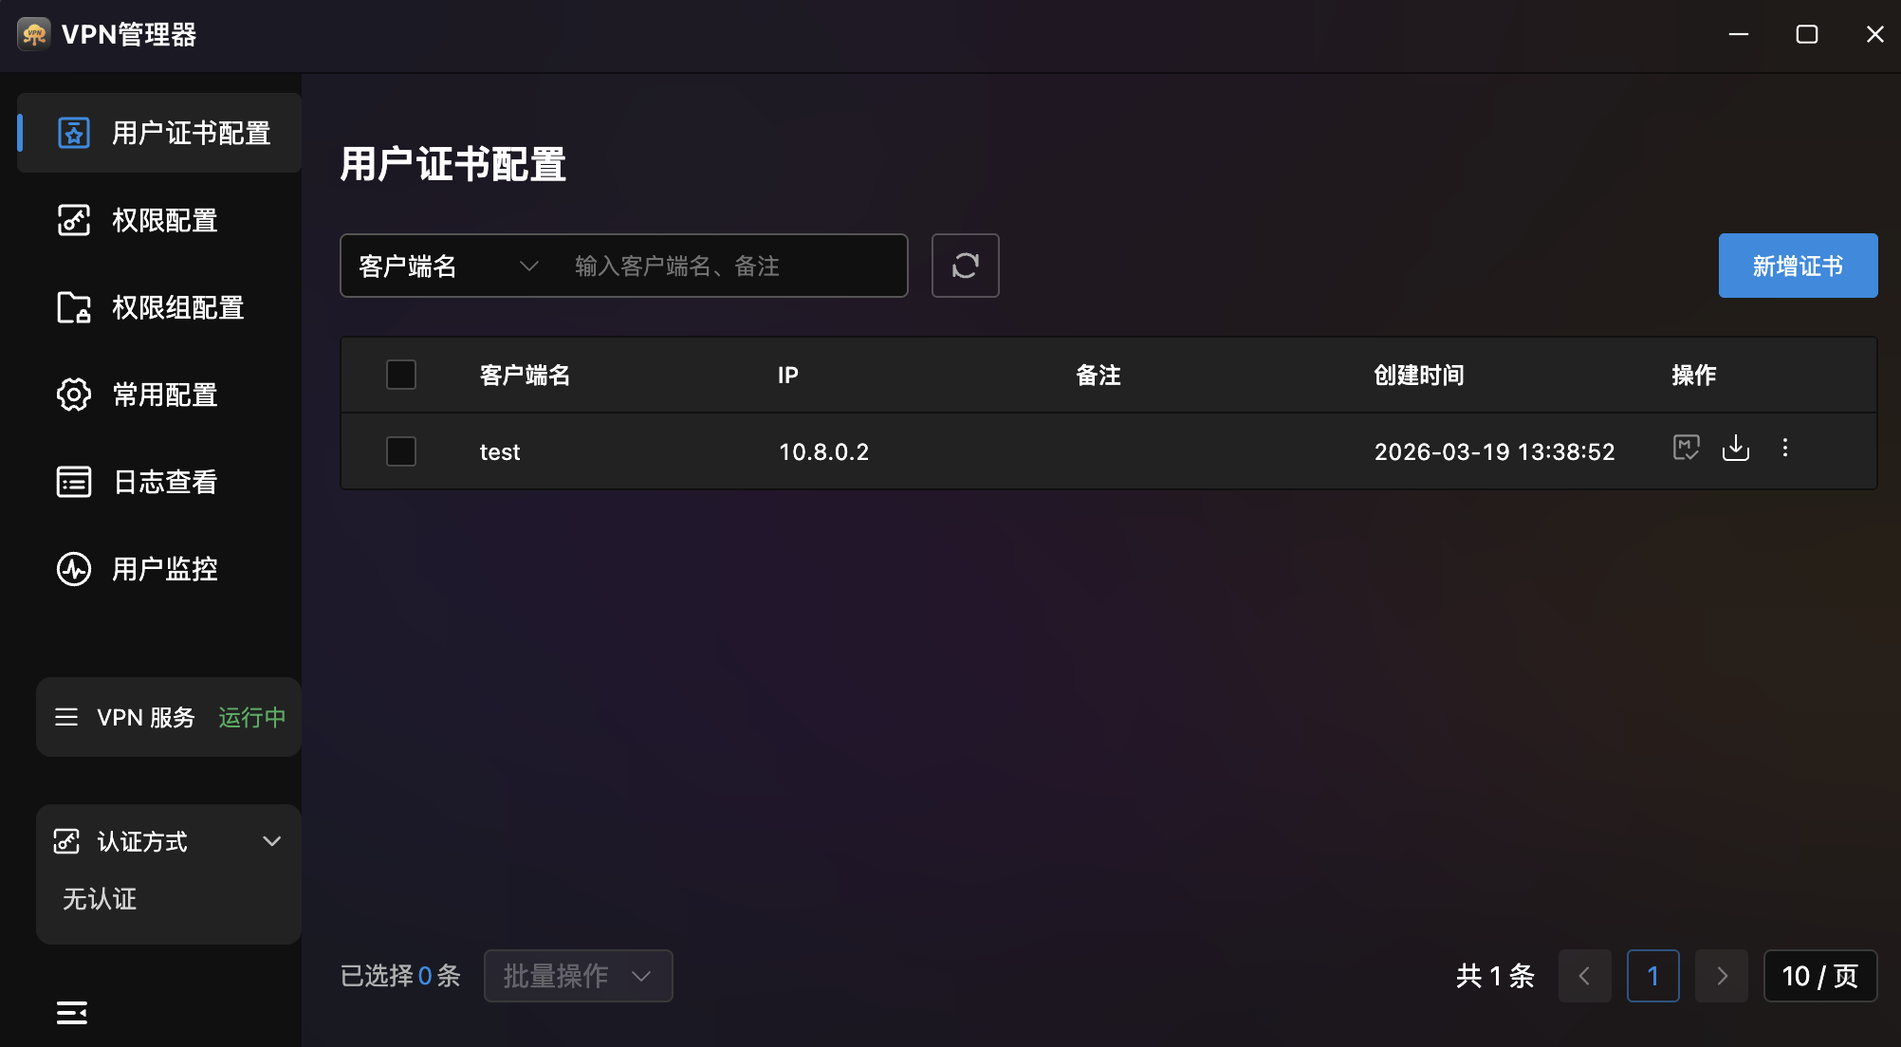Collapse the sidebar with the bottom icon
The height and width of the screenshot is (1047, 1901).
point(72,1013)
